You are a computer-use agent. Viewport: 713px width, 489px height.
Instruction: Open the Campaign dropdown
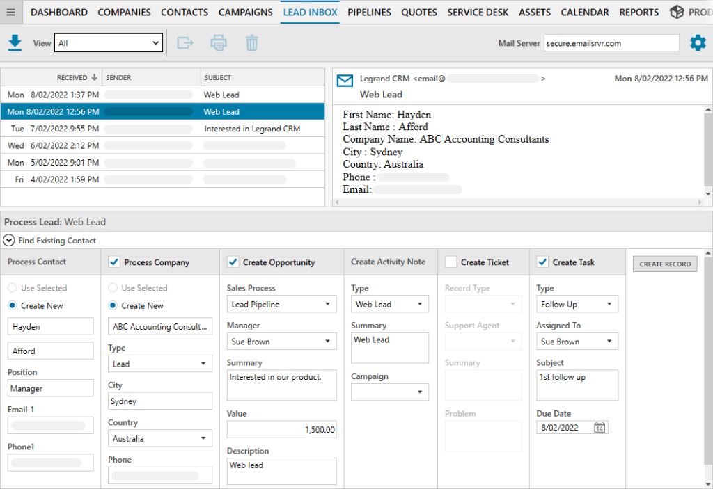[x=389, y=392]
